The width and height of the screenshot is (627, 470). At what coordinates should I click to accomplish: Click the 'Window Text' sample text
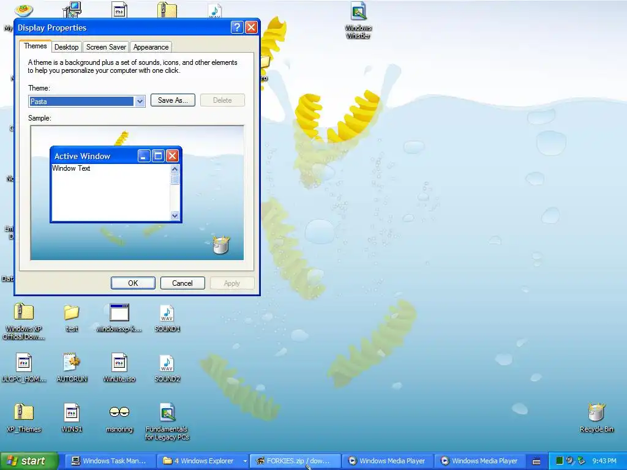(71, 168)
